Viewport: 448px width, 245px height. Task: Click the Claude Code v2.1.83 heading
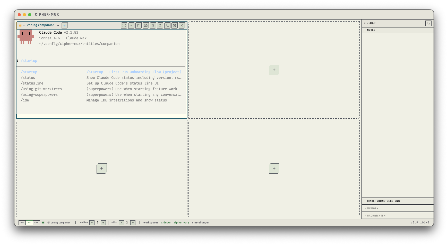tap(59, 32)
